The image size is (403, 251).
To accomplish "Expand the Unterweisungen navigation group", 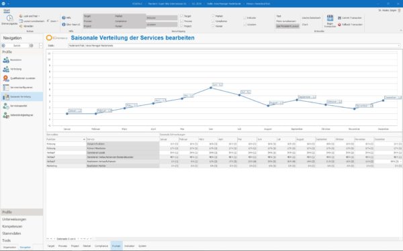I will (x=21, y=220).
